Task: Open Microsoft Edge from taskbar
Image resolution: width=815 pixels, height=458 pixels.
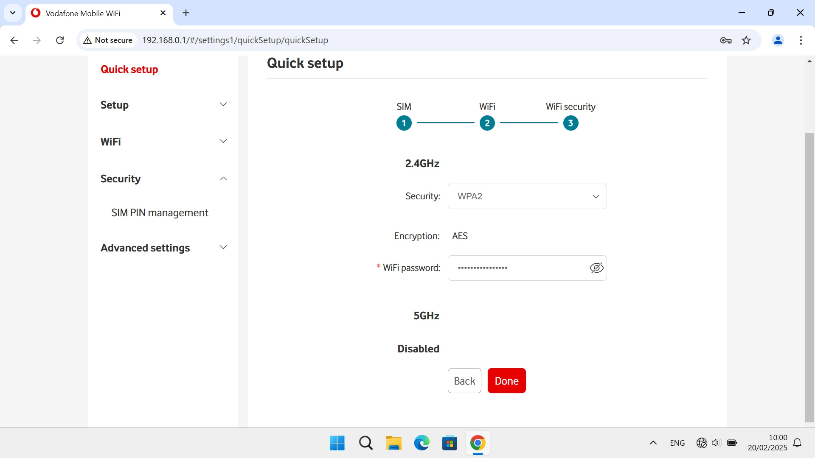Action: click(x=422, y=443)
